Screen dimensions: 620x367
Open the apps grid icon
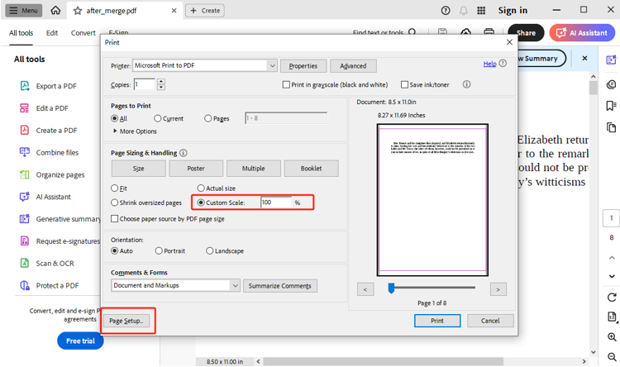coord(481,11)
